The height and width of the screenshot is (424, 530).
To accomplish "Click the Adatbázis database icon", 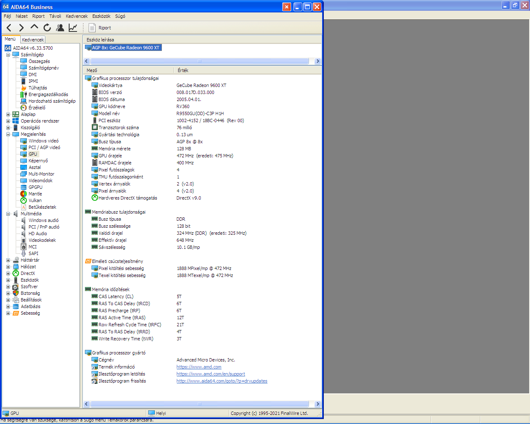I will click(x=16, y=306).
